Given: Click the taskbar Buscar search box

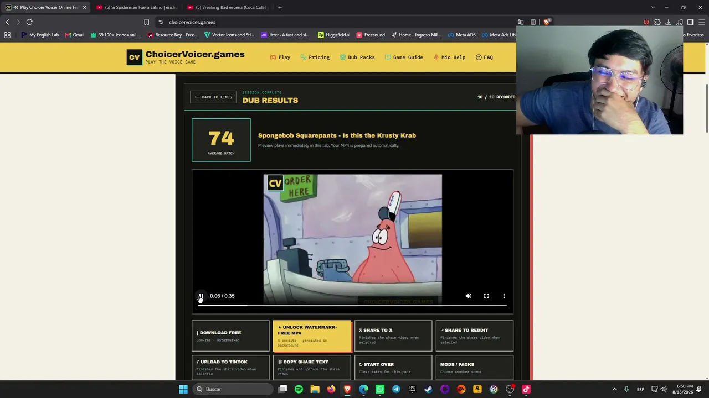Looking at the screenshot, I should [233, 389].
